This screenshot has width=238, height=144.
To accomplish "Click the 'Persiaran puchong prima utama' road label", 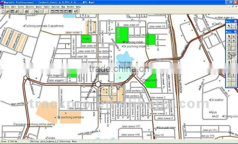I will click(34, 124).
